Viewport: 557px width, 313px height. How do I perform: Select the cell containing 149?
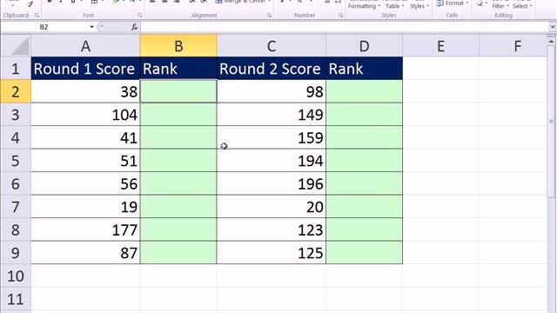coord(272,115)
